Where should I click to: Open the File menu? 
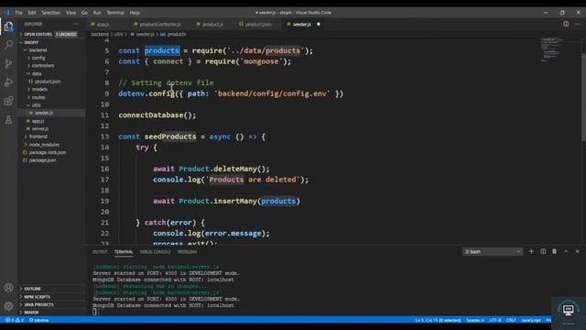(x=18, y=12)
